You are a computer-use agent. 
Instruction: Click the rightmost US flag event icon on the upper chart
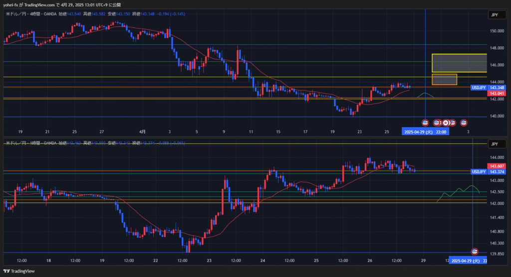pyautogui.click(x=464, y=122)
